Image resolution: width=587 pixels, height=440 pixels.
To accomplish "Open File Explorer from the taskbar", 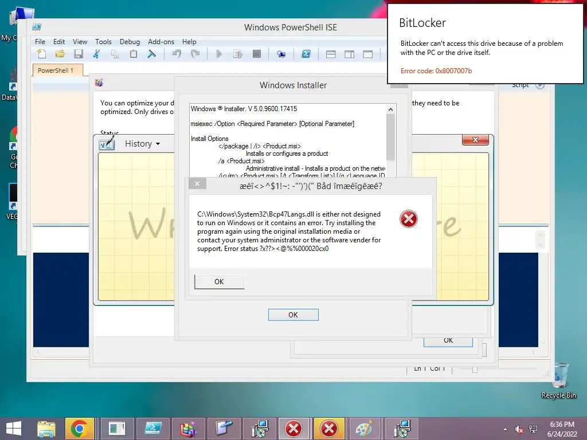I will tap(46, 429).
